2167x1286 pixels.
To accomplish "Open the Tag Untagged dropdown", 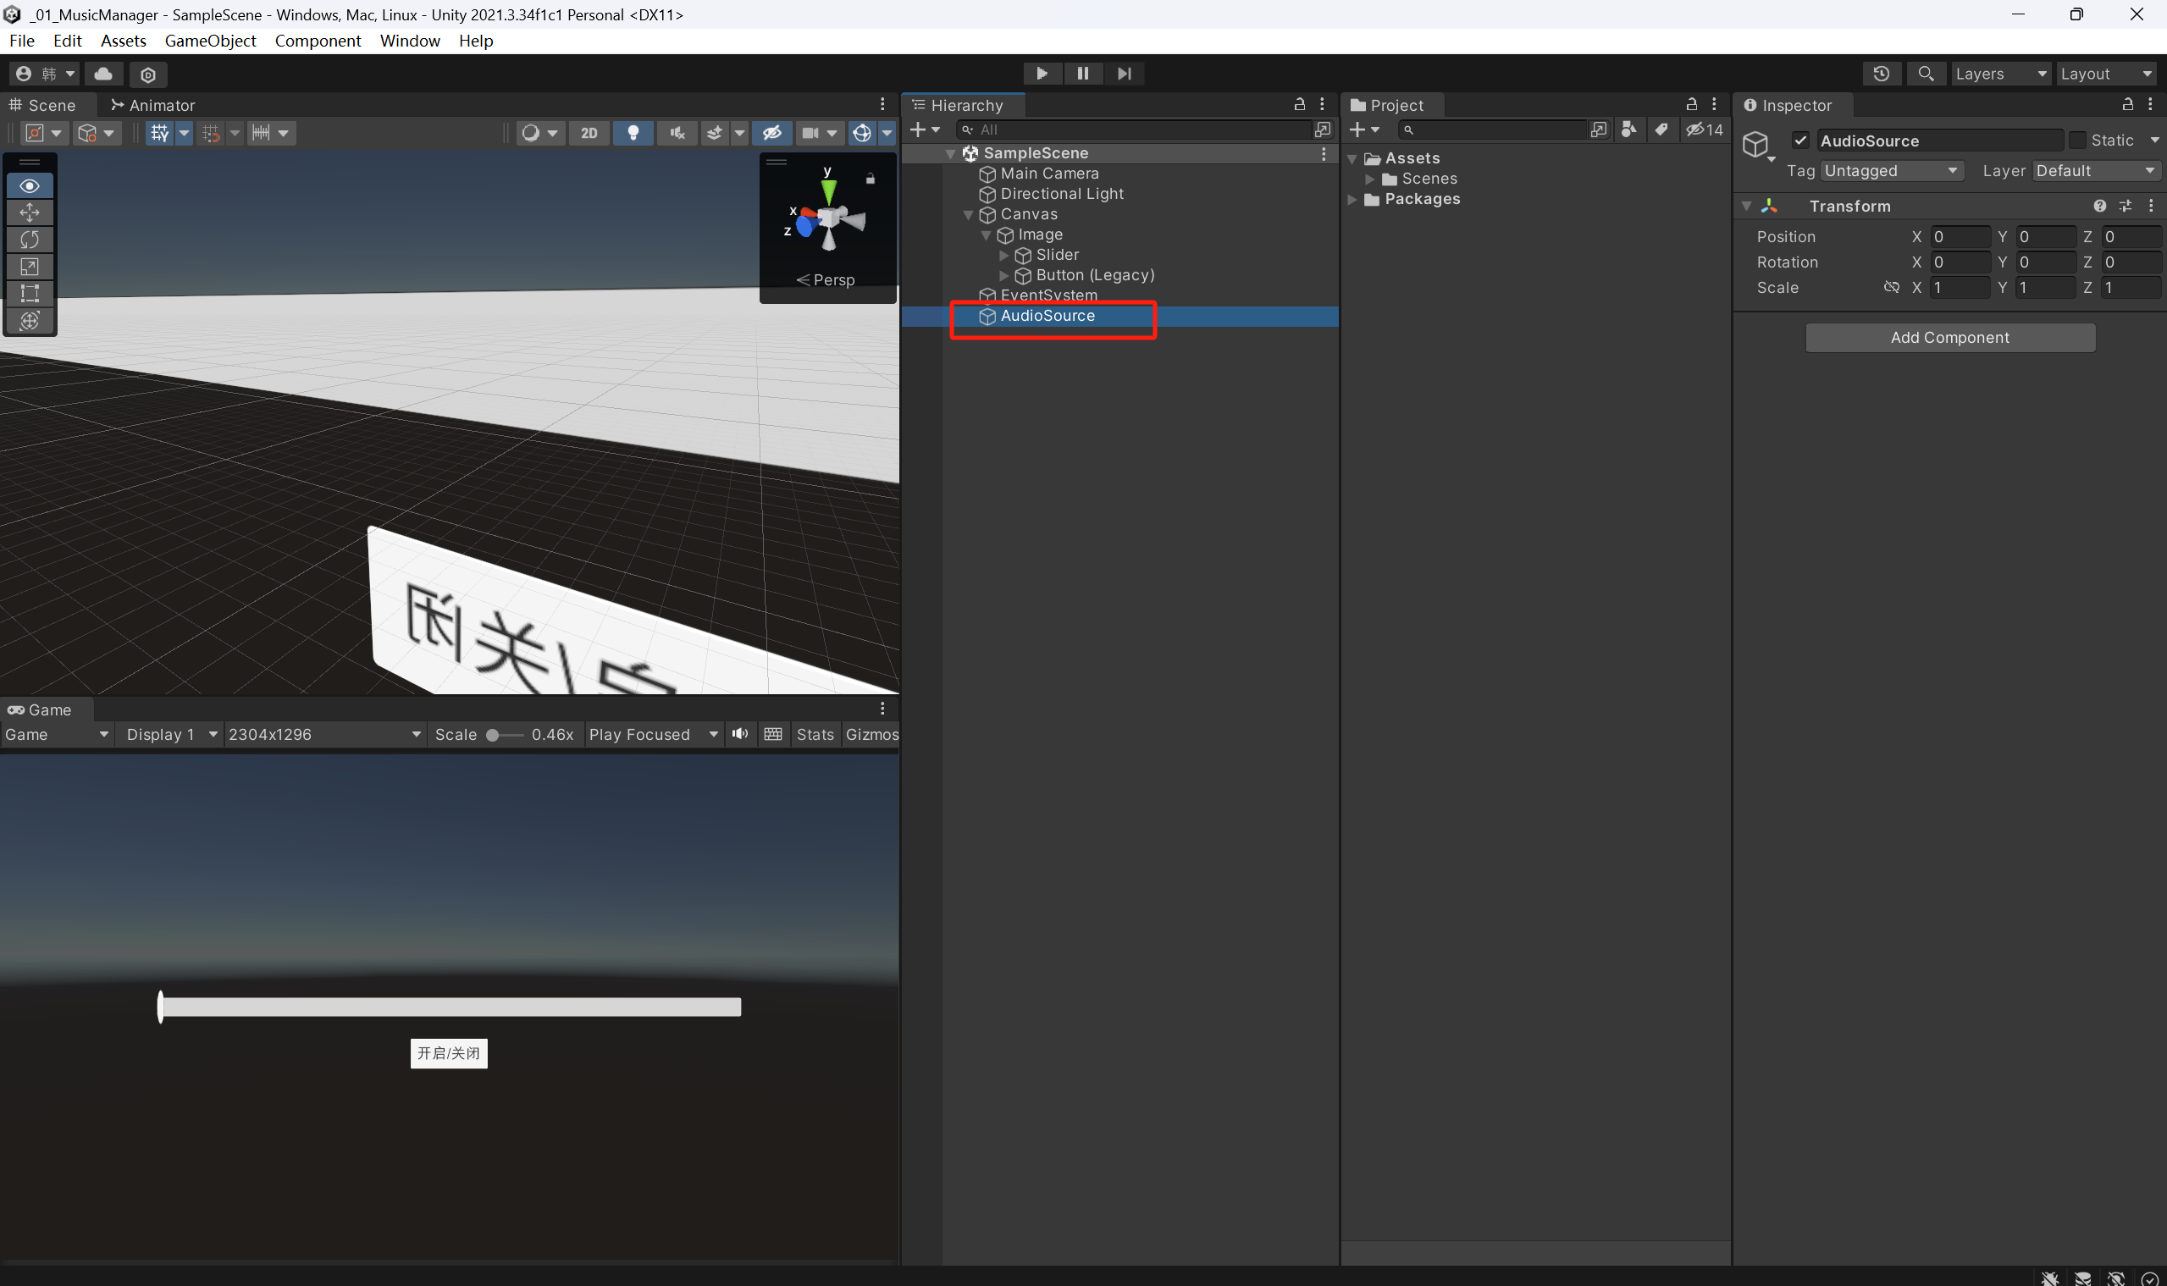I will point(1890,171).
